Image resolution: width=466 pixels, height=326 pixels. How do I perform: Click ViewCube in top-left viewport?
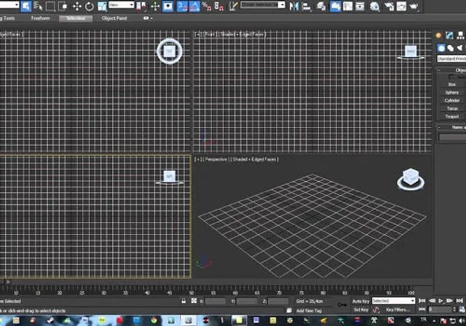(x=170, y=51)
